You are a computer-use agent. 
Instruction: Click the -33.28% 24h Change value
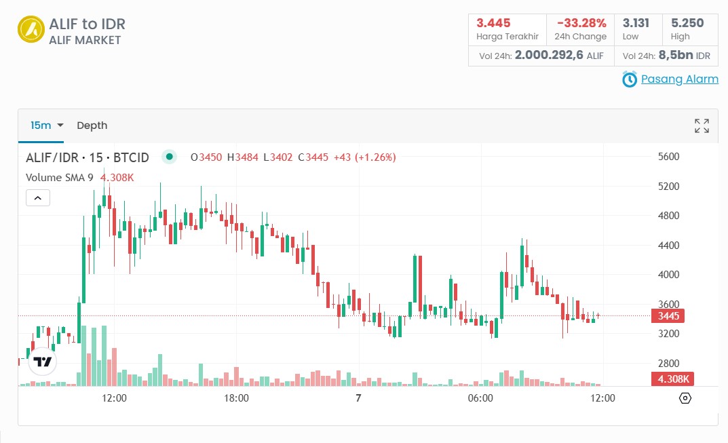tap(581, 23)
